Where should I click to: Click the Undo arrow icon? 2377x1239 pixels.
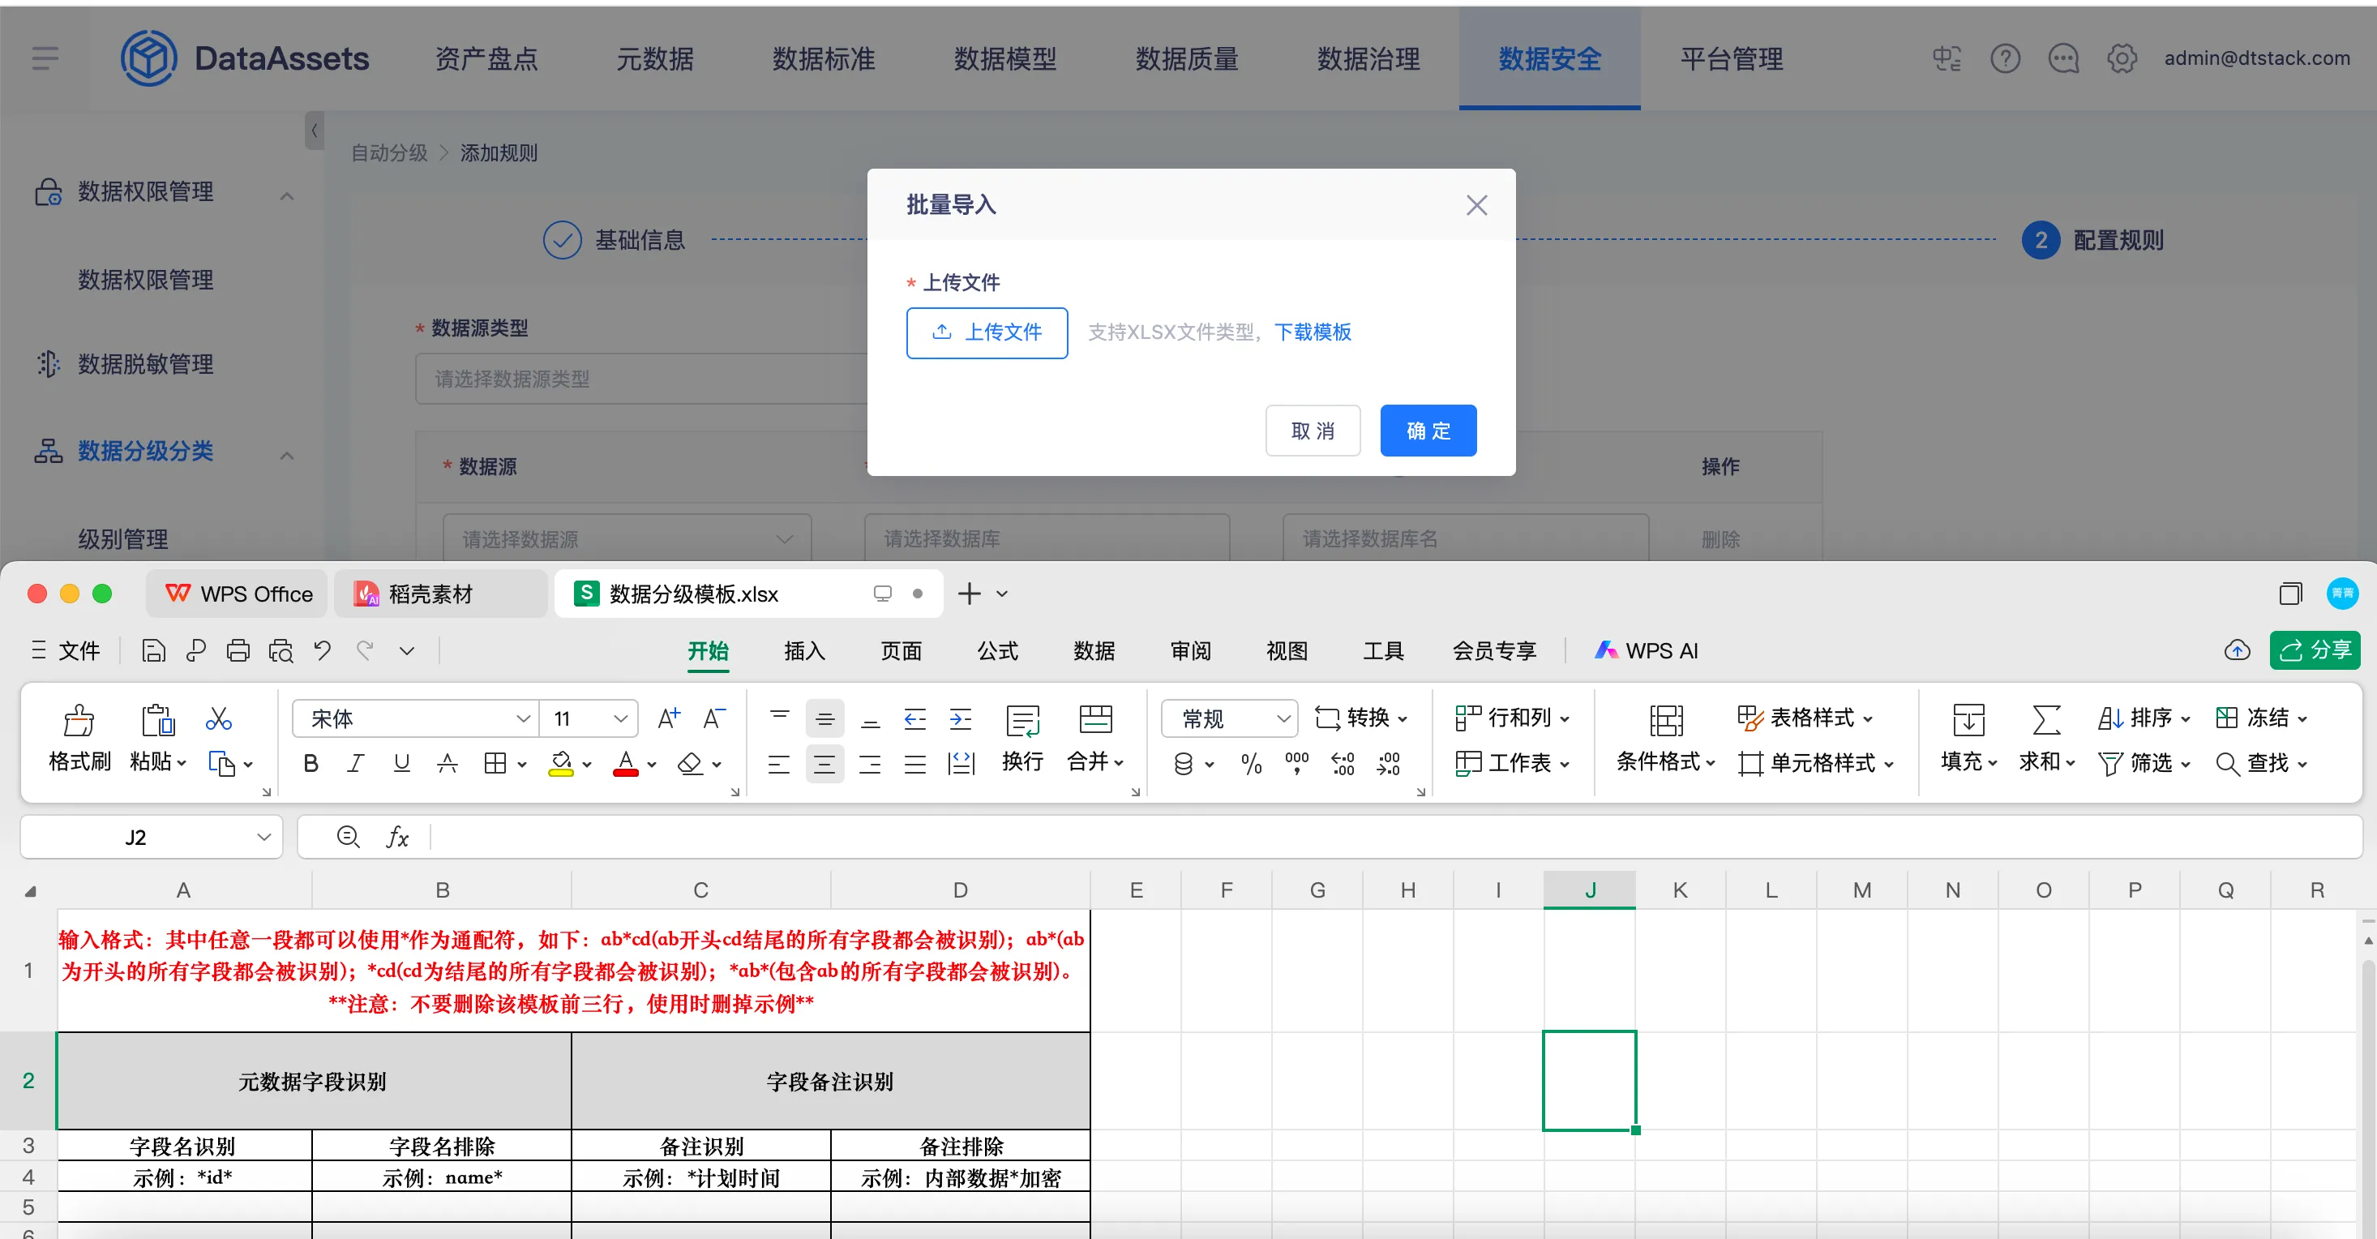click(322, 651)
